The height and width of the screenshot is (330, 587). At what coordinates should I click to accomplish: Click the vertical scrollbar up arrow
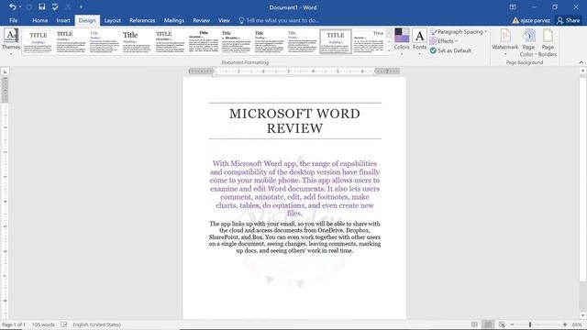click(x=583, y=71)
